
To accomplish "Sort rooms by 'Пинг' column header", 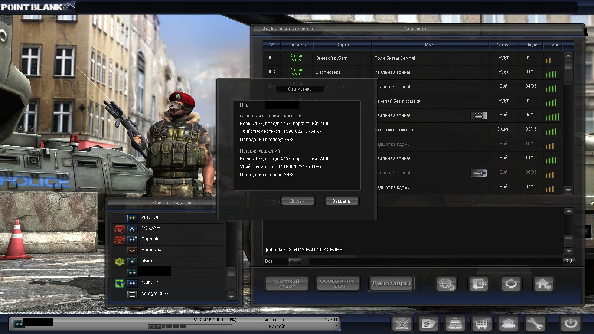I will [553, 45].
